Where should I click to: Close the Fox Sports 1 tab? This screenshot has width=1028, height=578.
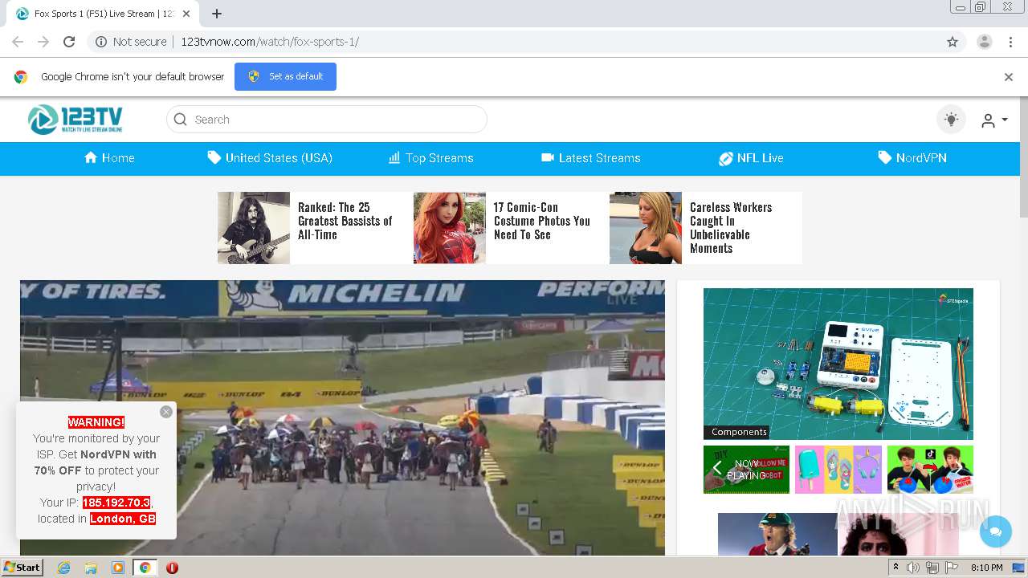(x=187, y=14)
